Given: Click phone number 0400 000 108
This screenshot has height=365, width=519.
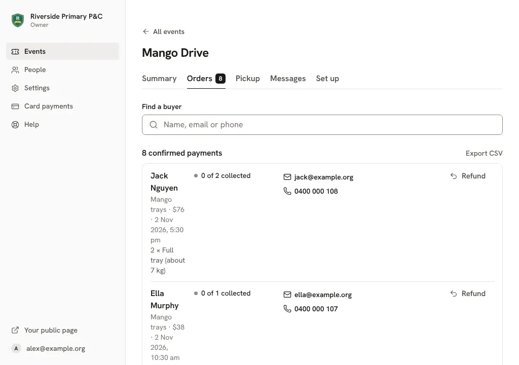Looking at the screenshot, I should [x=316, y=191].
